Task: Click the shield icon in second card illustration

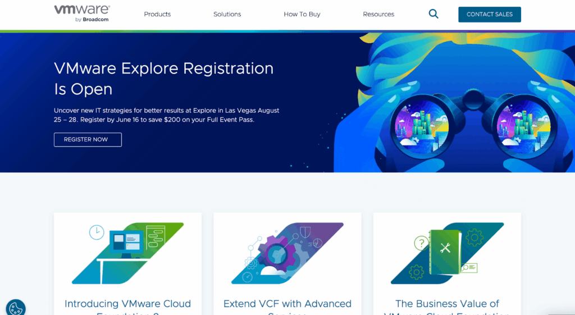Action: [305, 231]
